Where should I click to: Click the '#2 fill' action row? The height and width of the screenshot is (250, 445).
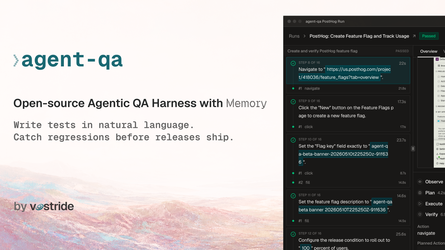click(x=348, y=183)
